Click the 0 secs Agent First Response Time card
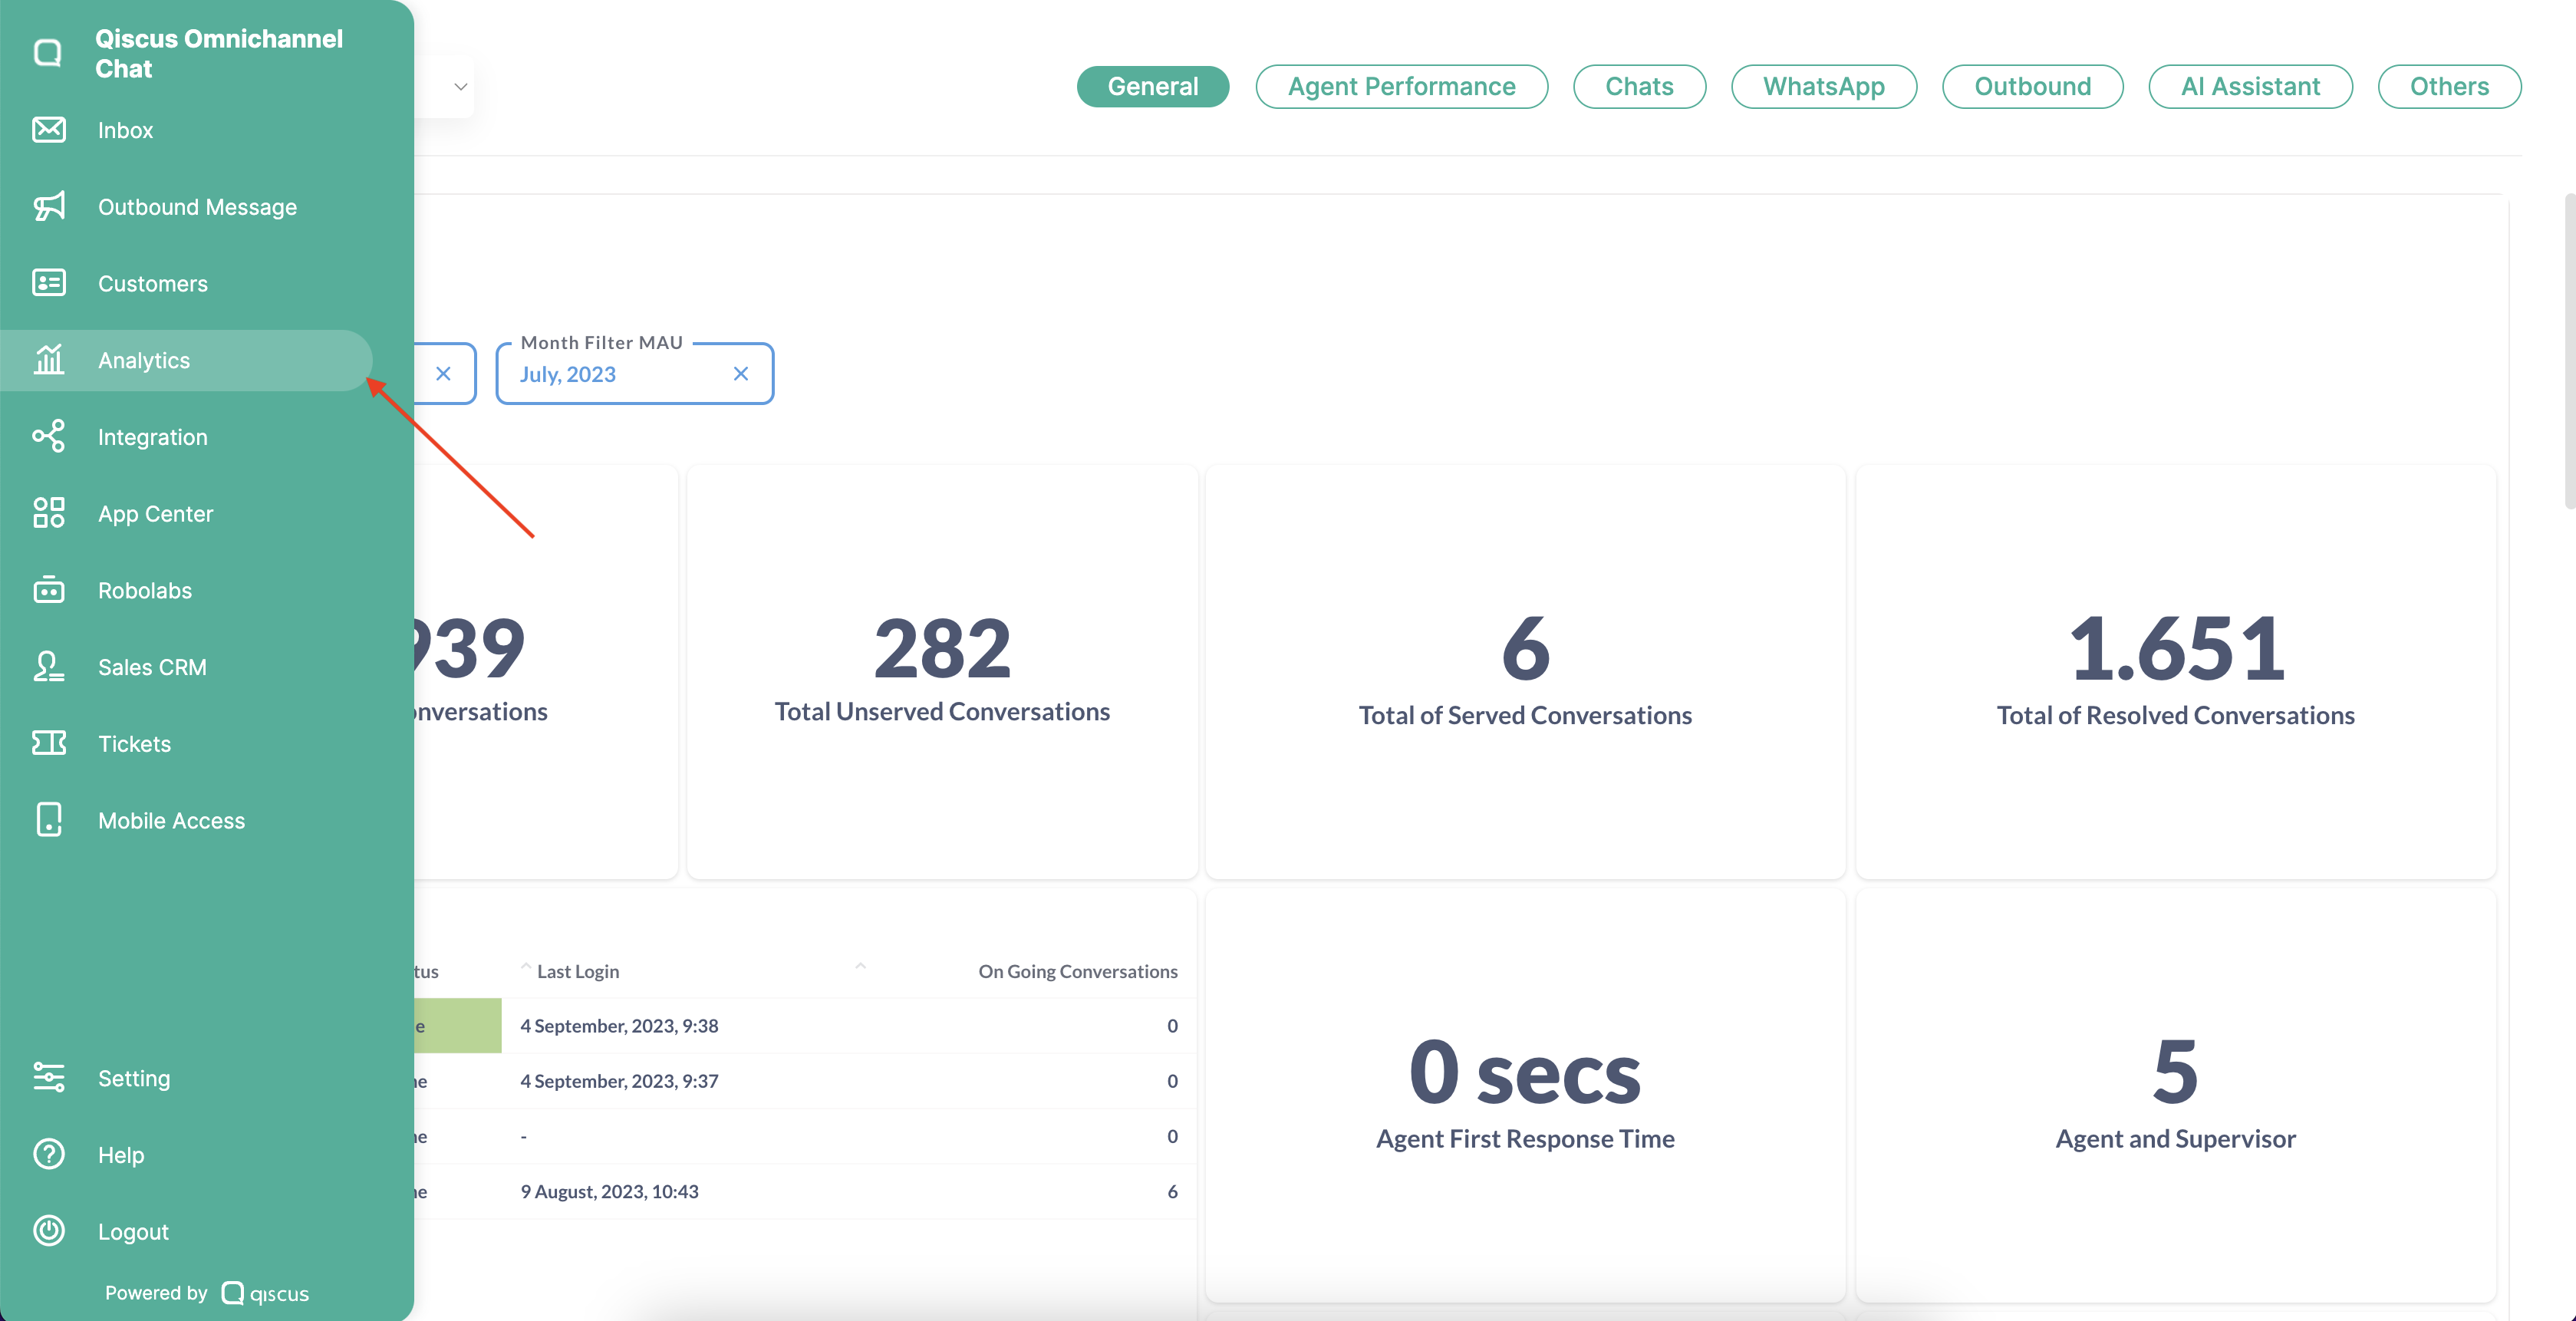The width and height of the screenshot is (2576, 1321). [x=1525, y=1095]
